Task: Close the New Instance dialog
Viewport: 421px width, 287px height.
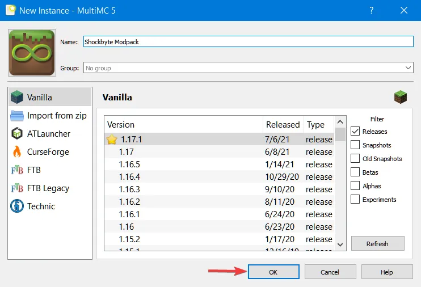Action: [x=404, y=10]
